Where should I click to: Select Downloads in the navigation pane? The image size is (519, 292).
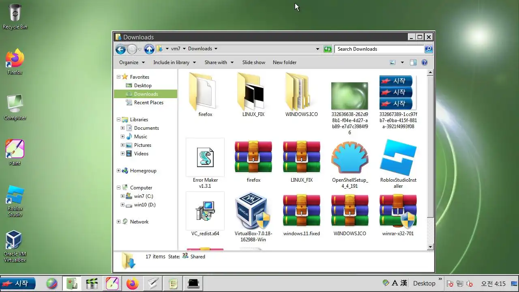coord(146,94)
